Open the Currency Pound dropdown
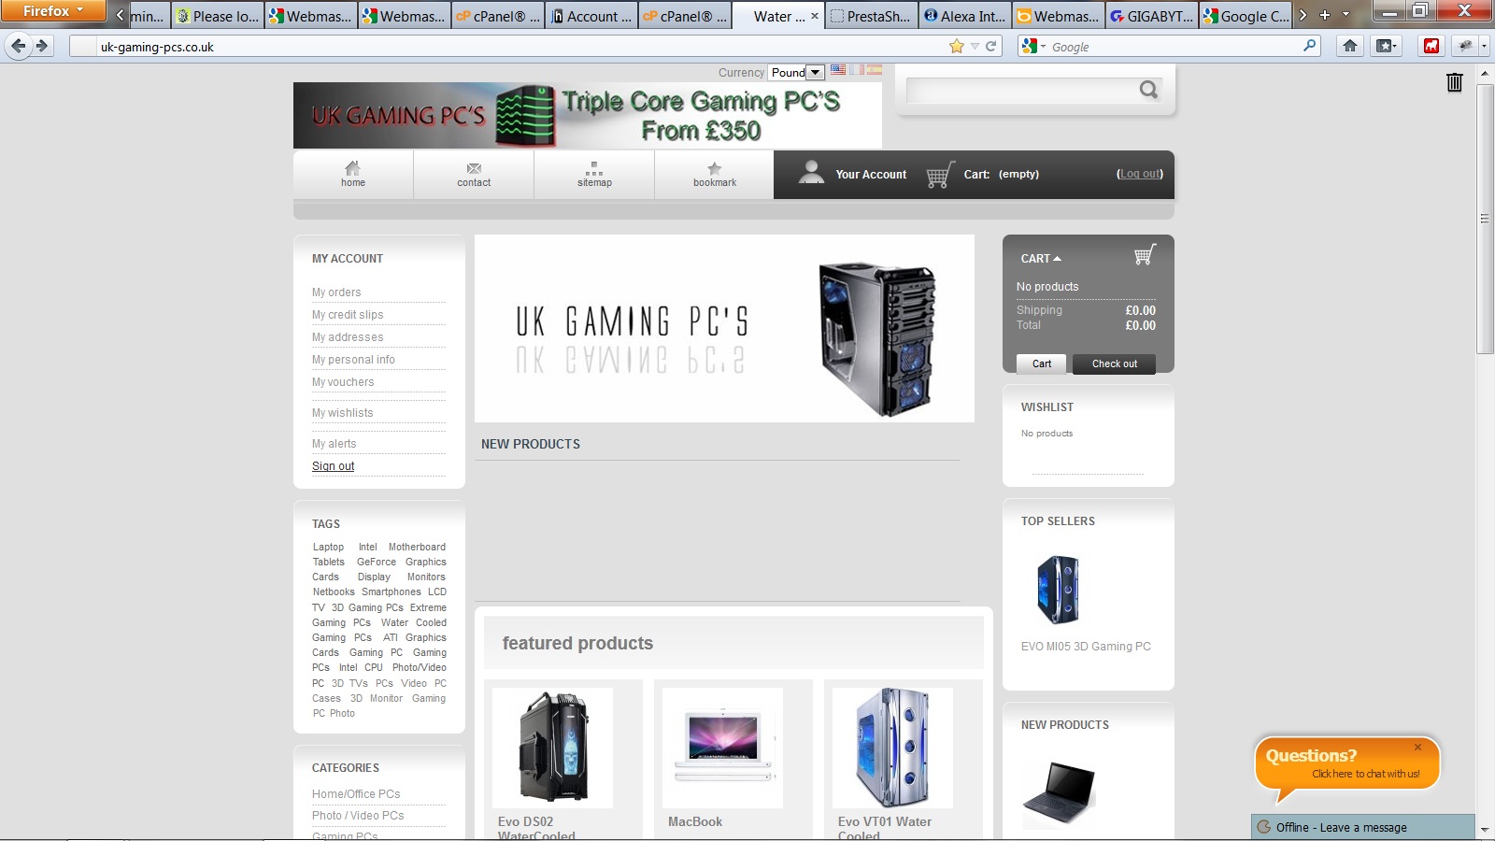This screenshot has width=1495, height=841. (x=796, y=72)
